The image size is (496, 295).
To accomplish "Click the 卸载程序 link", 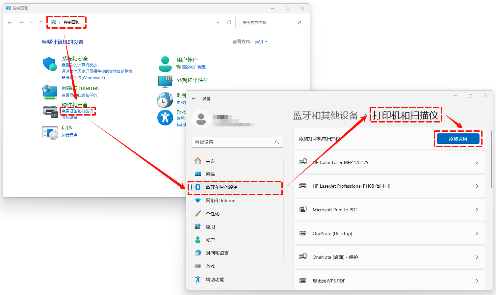I will 69,135.
